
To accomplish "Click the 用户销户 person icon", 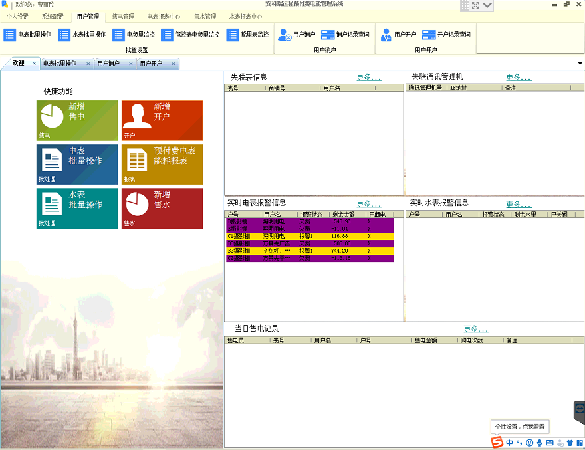I will click(285, 35).
